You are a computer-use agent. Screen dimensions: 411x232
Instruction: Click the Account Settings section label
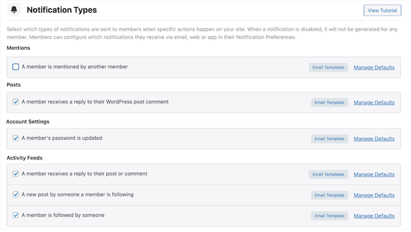[28, 121]
